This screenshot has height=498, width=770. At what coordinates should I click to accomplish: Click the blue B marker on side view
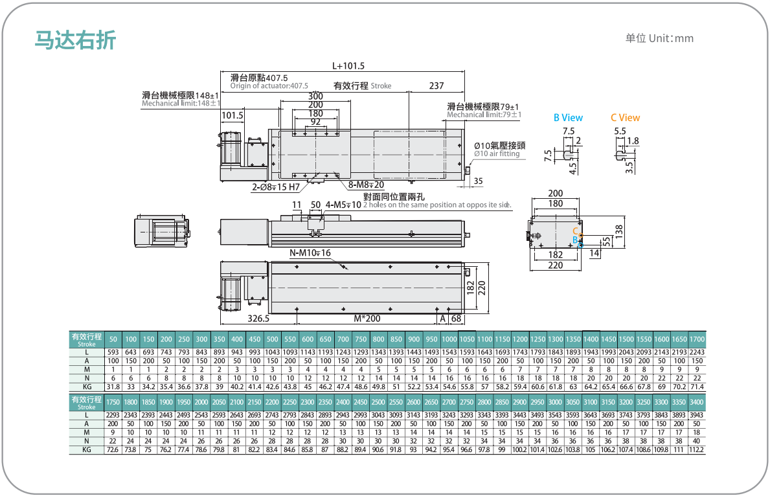coord(575,240)
